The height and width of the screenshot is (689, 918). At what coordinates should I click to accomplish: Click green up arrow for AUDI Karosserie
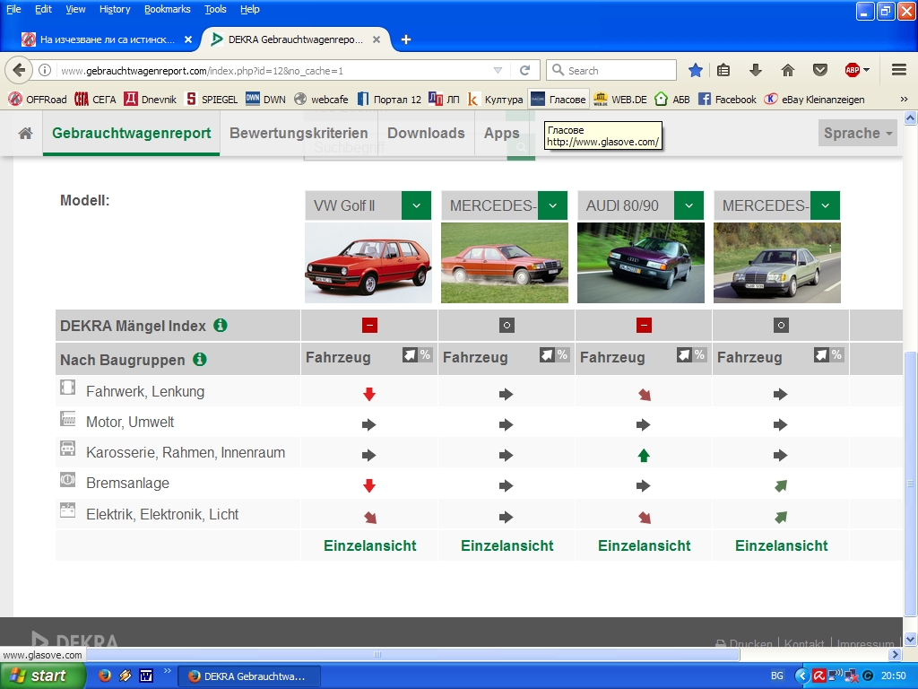[644, 455]
